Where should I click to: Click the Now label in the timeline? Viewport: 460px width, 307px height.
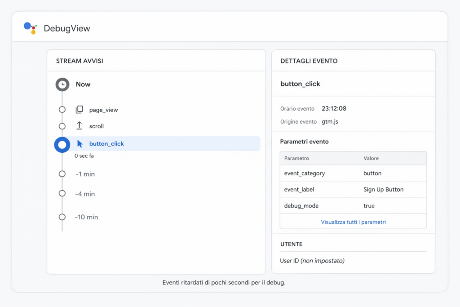pos(83,84)
